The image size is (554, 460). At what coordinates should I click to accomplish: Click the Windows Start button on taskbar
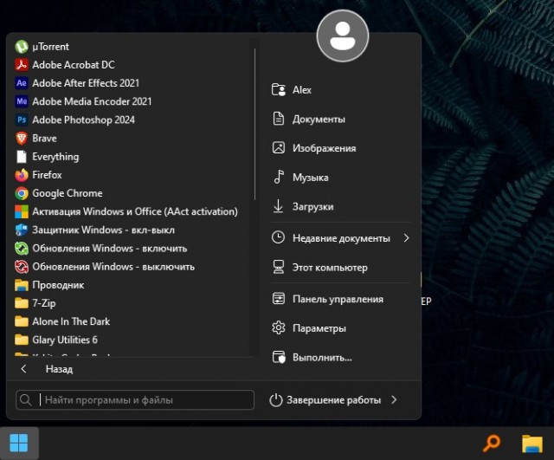19,443
